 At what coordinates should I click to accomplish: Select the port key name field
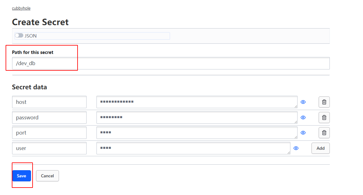click(49, 133)
